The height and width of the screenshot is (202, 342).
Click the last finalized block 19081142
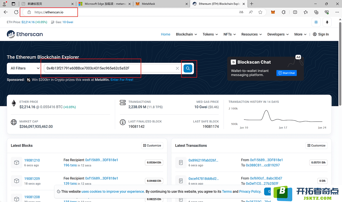click(x=137, y=126)
